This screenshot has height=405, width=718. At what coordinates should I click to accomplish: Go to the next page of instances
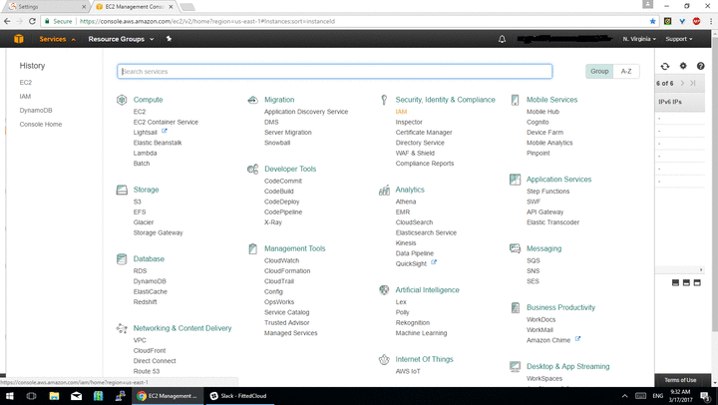pos(681,83)
